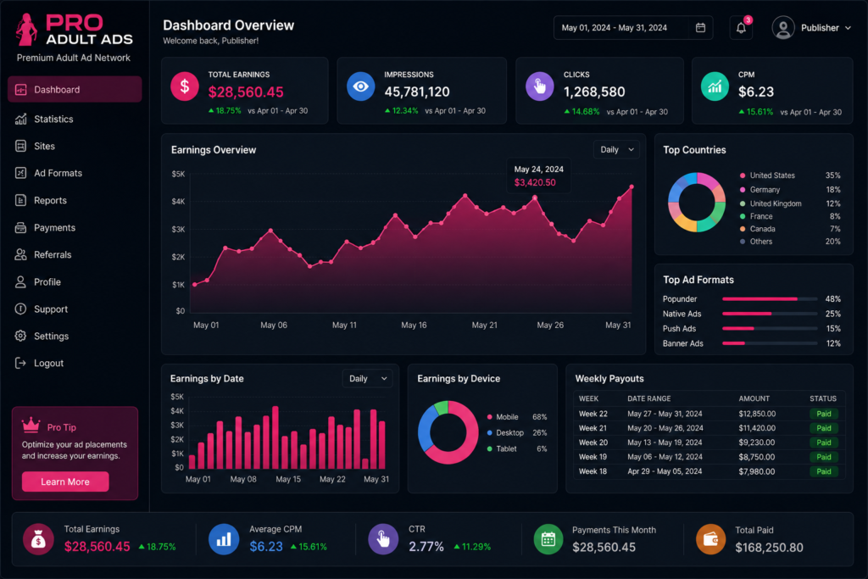Click the Reports document icon
The height and width of the screenshot is (579, 868).
(21, 200)
